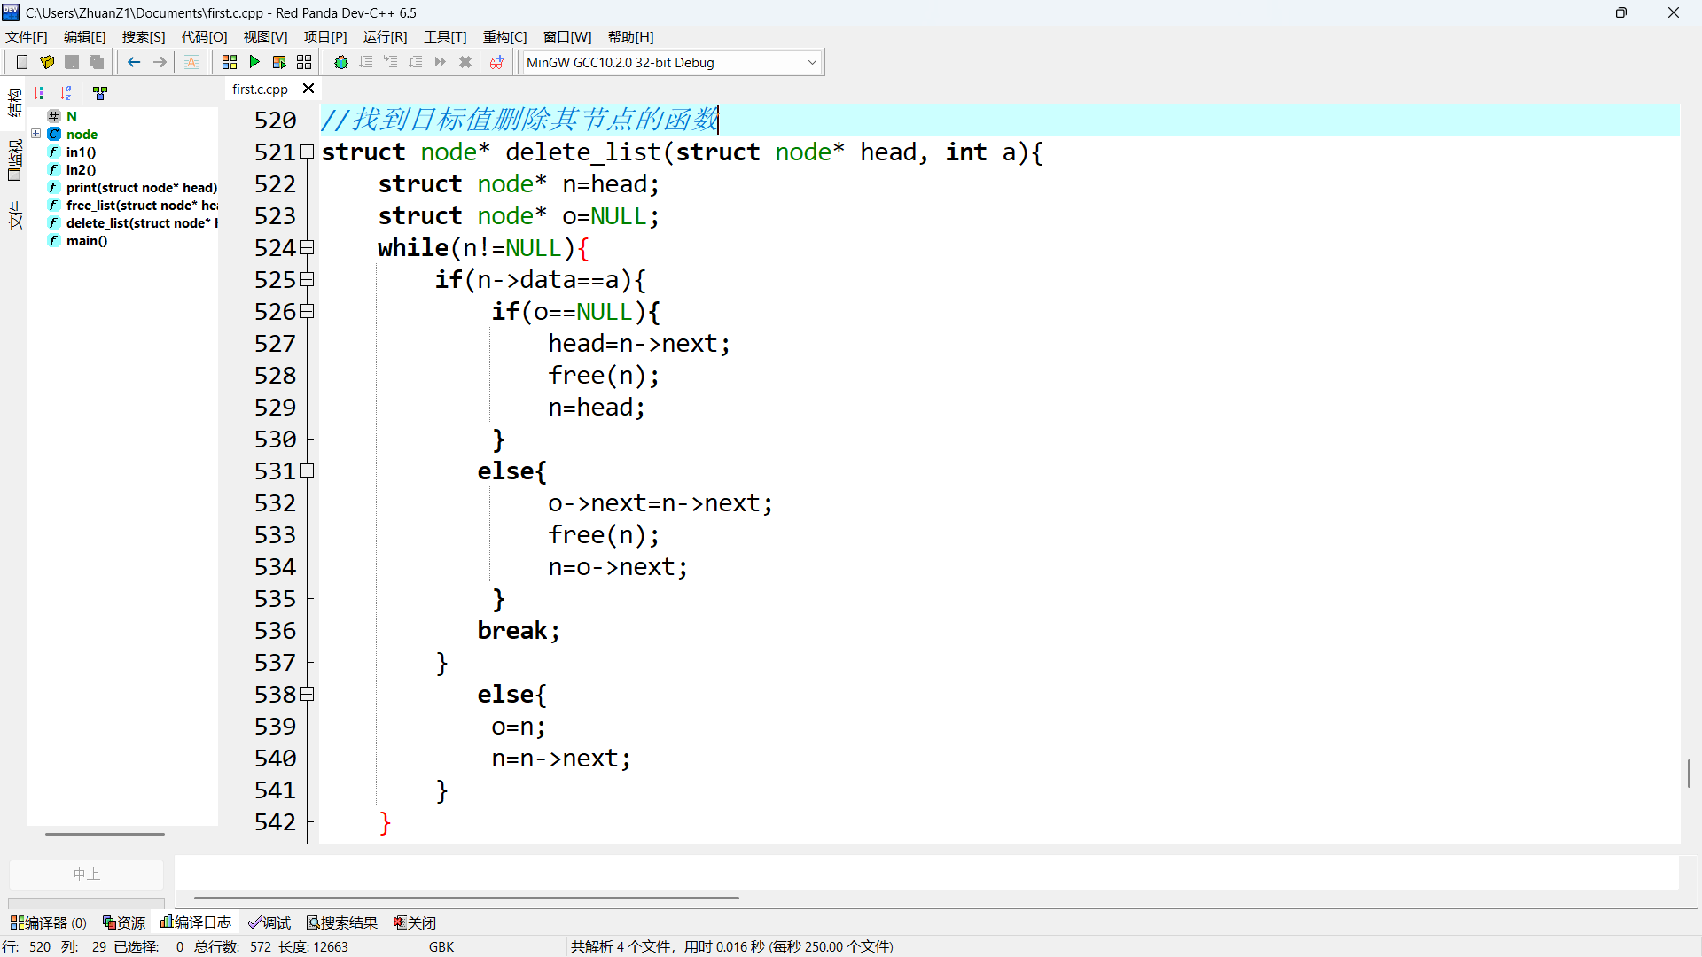The height and width of the screenshot is (957, 1702).
Task: Open the MinGW GCC compiler set dropdown
Action: 811,62
